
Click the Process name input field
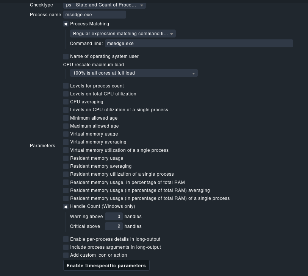tap(95, 15)
